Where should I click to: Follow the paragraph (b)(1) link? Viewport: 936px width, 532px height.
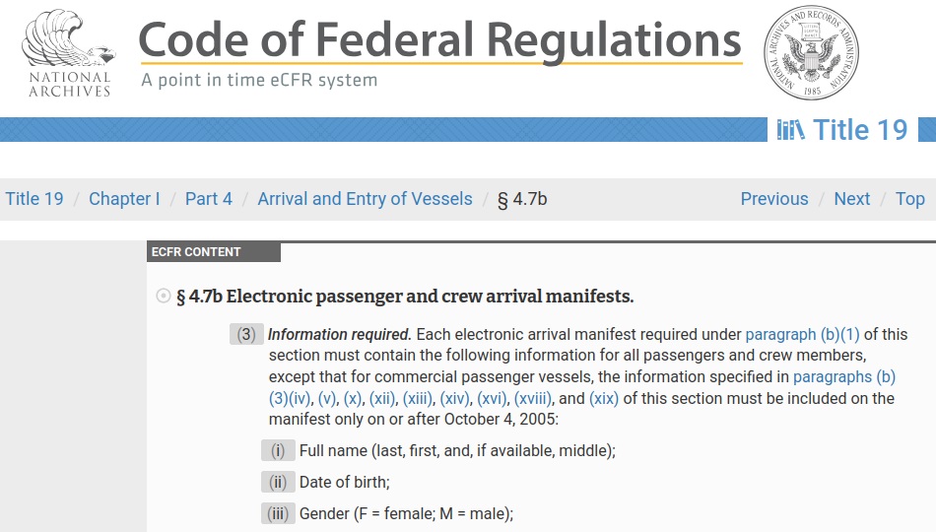tap(802, 335)
